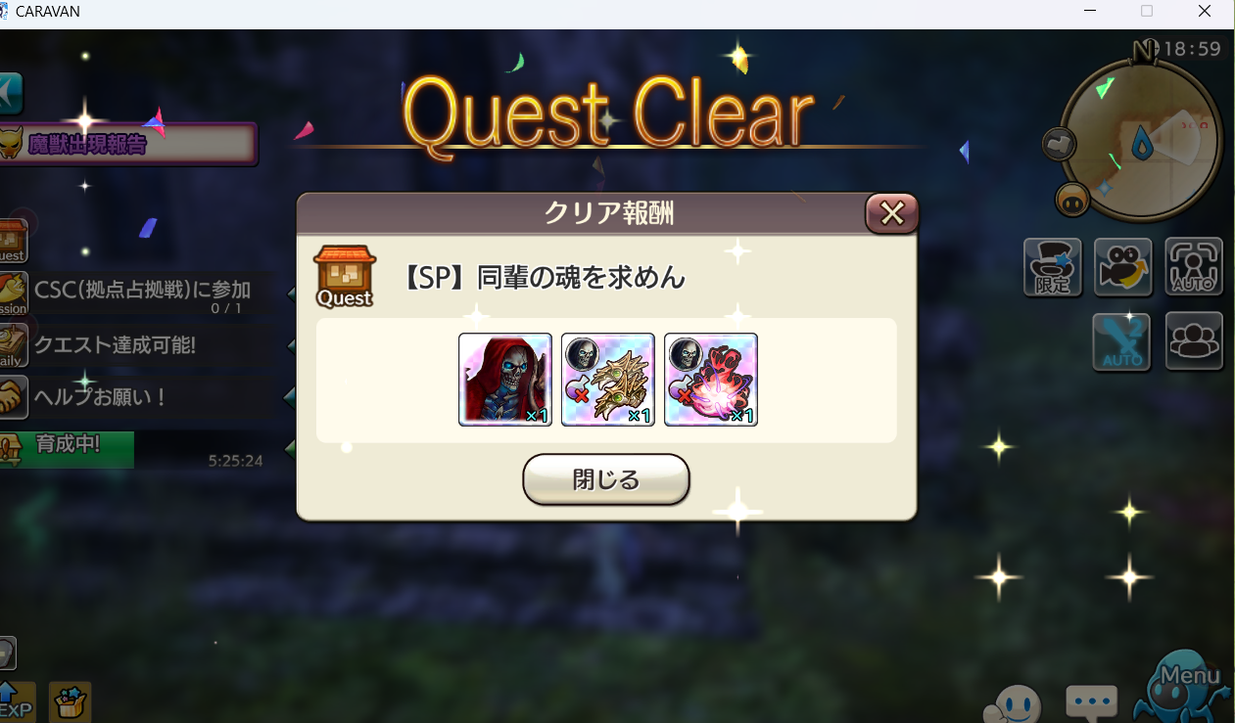Click the 閉じる button
Viewport: 1235px width, 723px height.
point(606,479)
